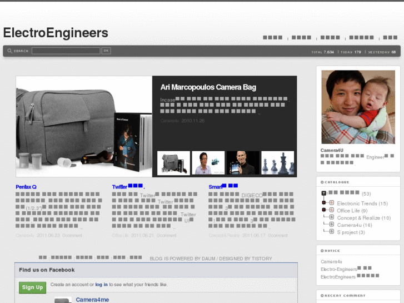
Task: Click the Catalogue section header icon
Action: (x=322, y=182)
